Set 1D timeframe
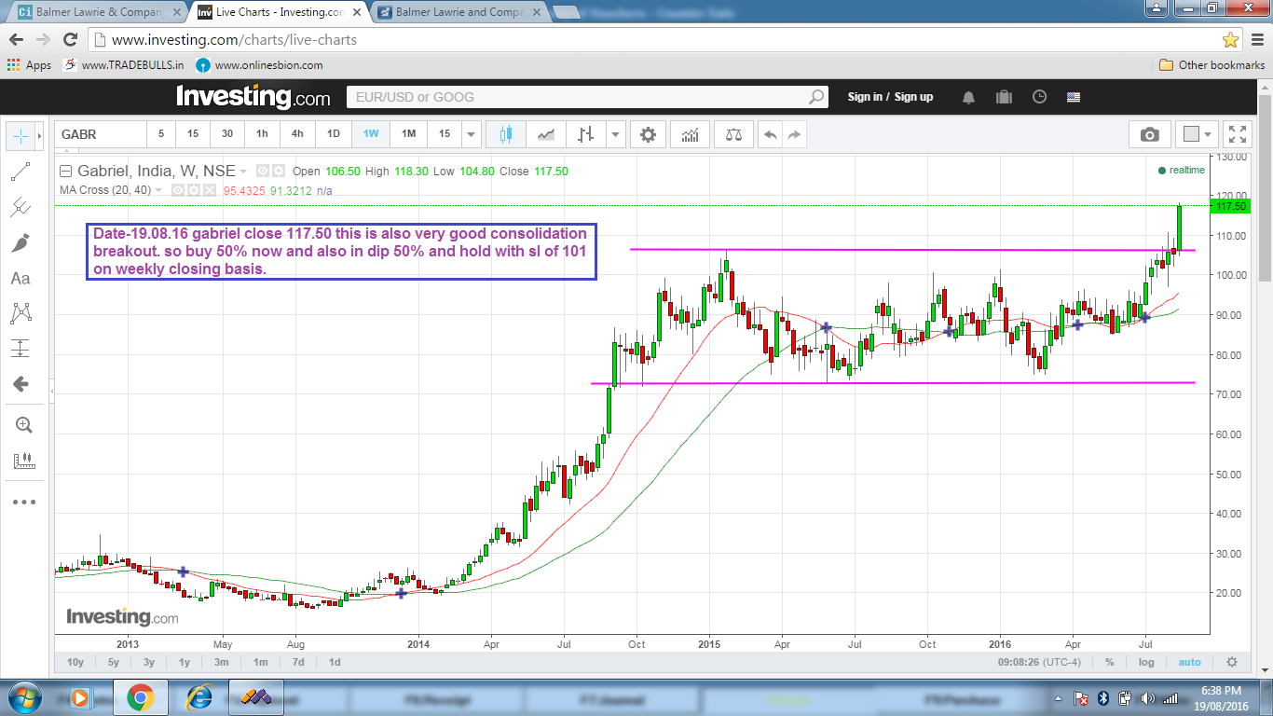This screenshot has height=716, width=1273. pos(334,134)
